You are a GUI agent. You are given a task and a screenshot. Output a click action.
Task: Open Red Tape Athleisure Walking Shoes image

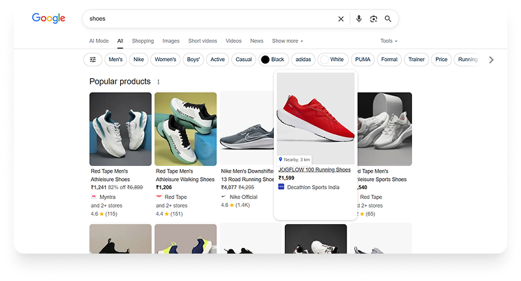(x=185, y=129)
